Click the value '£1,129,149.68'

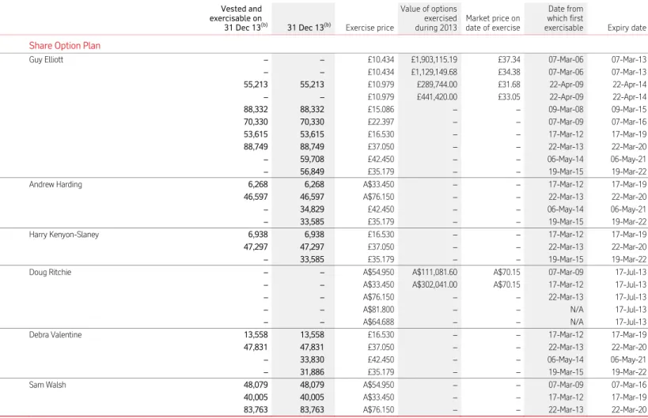click(x=434, y=72)
